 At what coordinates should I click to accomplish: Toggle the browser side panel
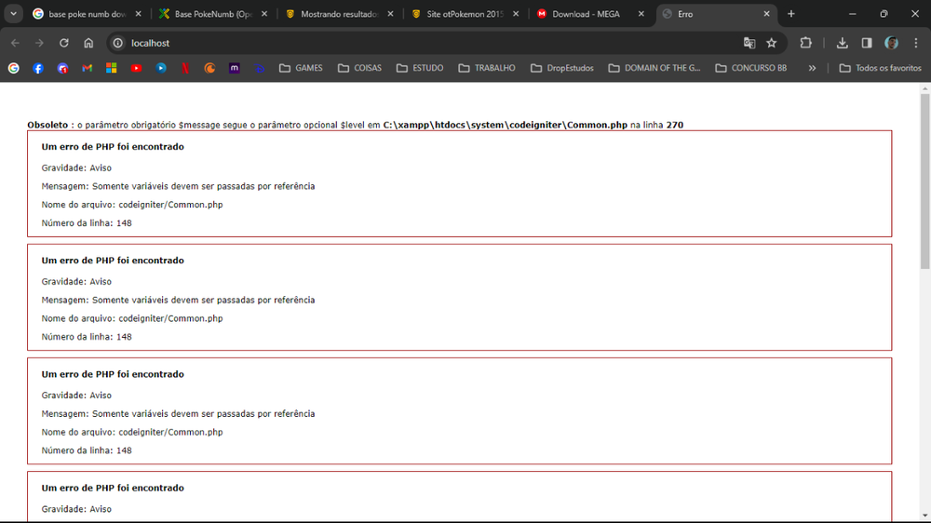(867, 43)
